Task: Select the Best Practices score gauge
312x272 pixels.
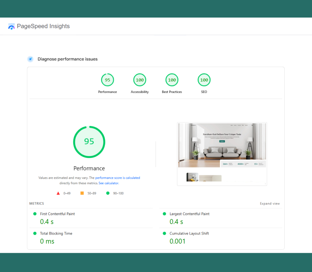Action: (x=172, y=80)
